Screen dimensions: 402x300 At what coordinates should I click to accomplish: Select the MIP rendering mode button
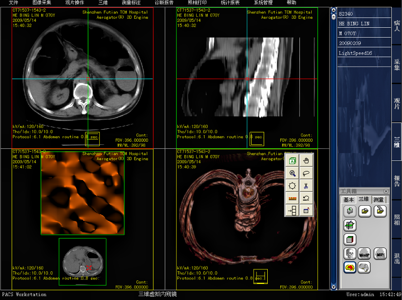[x=380, y=254]
